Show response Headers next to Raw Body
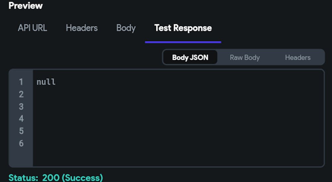332x182 pixels. pos(298,57)
